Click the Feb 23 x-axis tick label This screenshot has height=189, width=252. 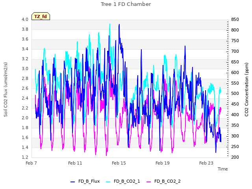pyautogui.click(x=206, y=163)
